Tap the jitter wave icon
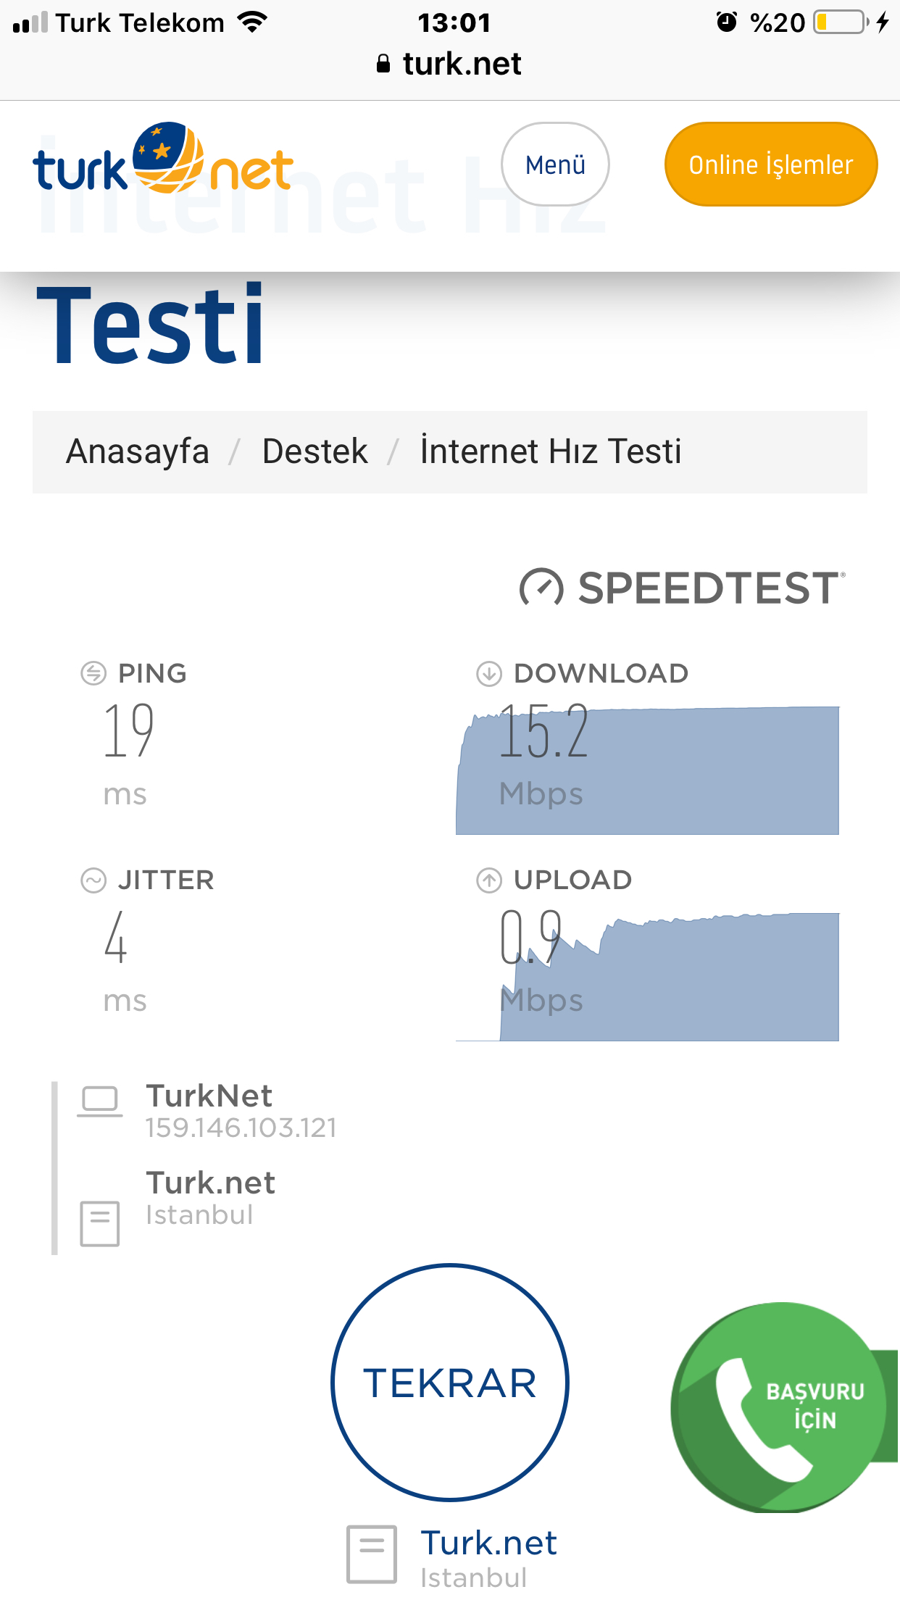 click(93, 880)
